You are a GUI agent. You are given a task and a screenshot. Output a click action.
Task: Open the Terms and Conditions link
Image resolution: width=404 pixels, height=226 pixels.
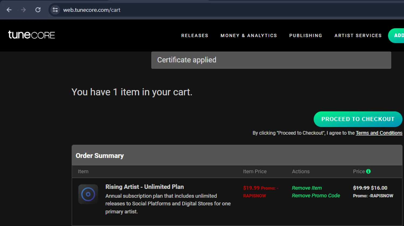coord(379,133)
